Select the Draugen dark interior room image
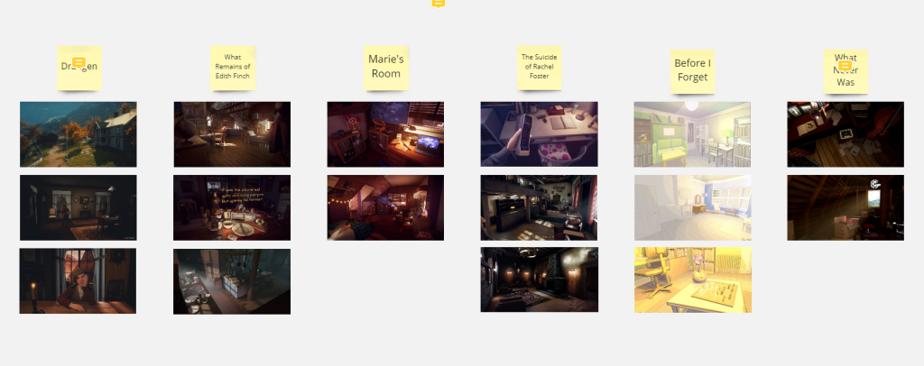 click(79, 207)
